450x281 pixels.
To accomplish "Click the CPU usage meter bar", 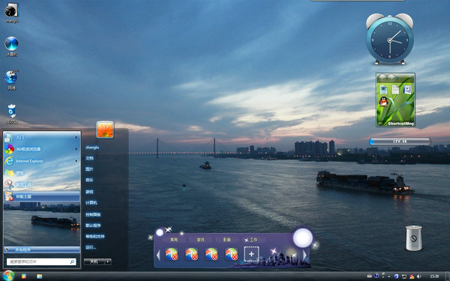I will [x=400, y=142].
